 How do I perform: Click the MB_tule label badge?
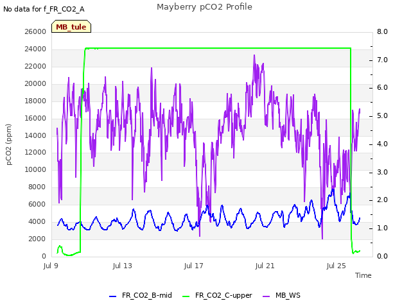coord(71,27)
